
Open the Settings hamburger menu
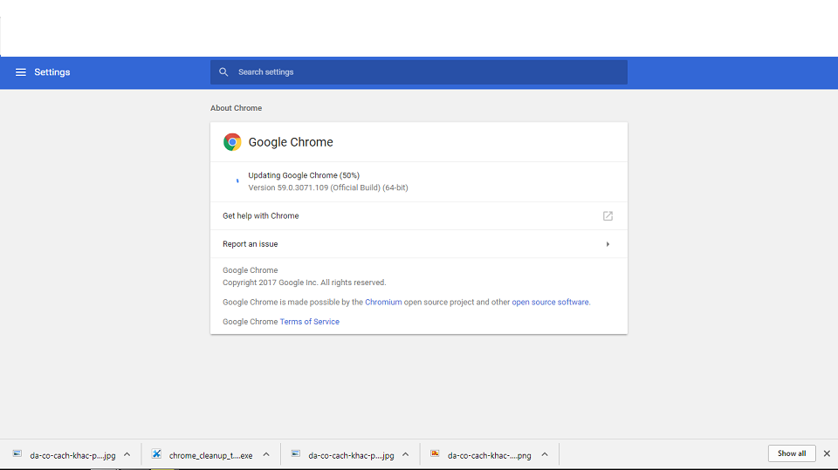[x=20, y=72]
